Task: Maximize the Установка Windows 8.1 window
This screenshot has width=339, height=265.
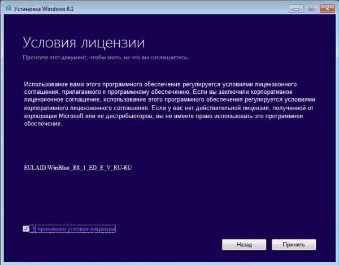Action: [311, 9]
